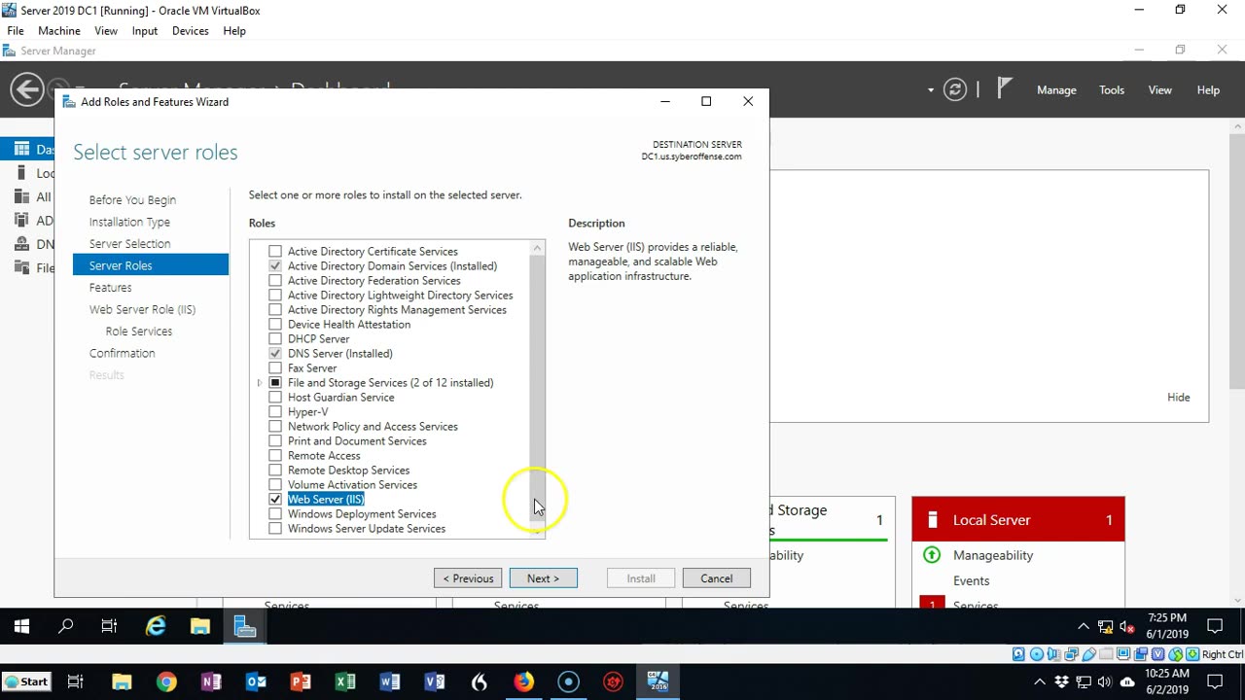Check Windows Server Update Services role
The width and height of the screenshot is (1245, 700).
(275, 528)
